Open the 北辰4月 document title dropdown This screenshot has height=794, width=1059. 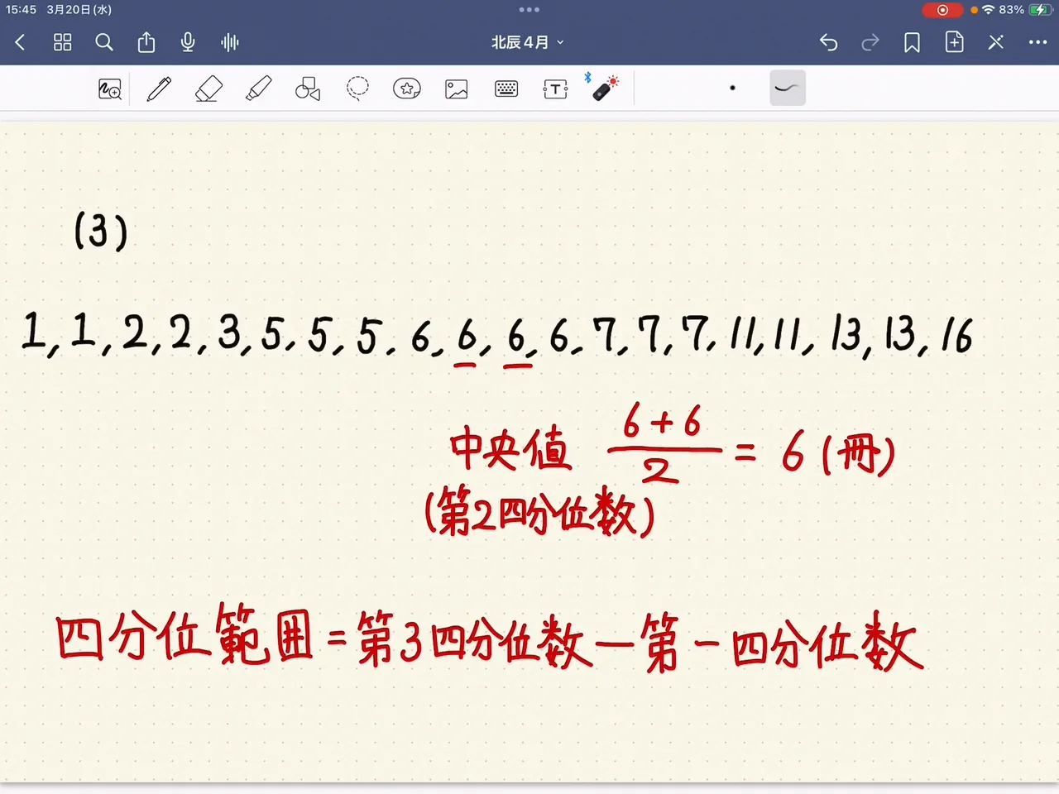[527, 42]
